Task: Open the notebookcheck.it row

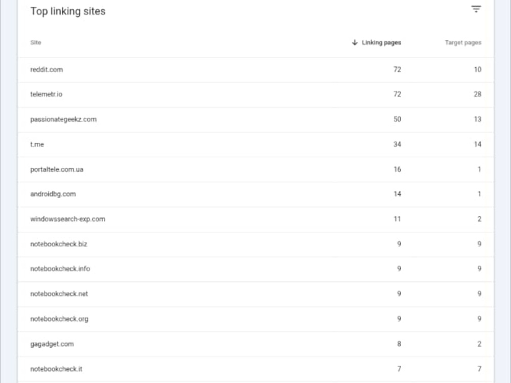Action: tap(256, 369)
